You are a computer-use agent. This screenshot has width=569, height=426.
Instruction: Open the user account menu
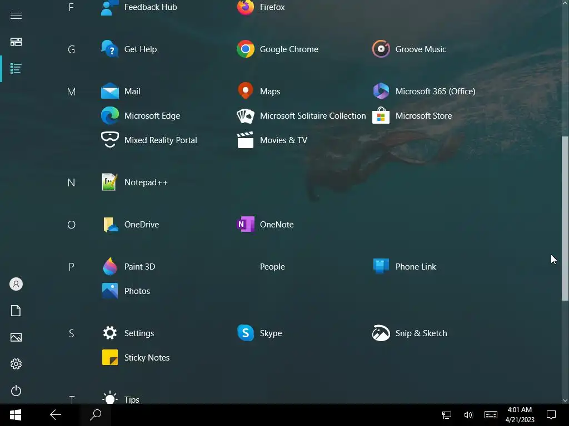16,284
